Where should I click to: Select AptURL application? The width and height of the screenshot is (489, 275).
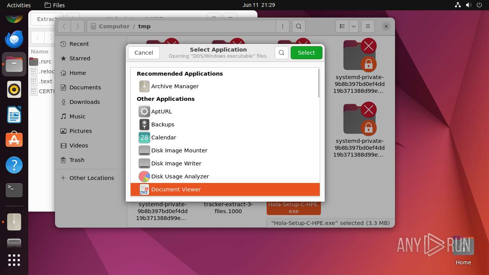[x=225, y=112]
